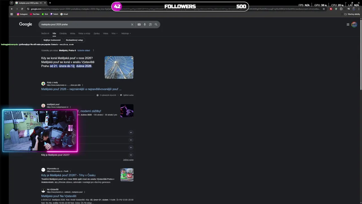Switch to the Místa tab

point(73,33)
